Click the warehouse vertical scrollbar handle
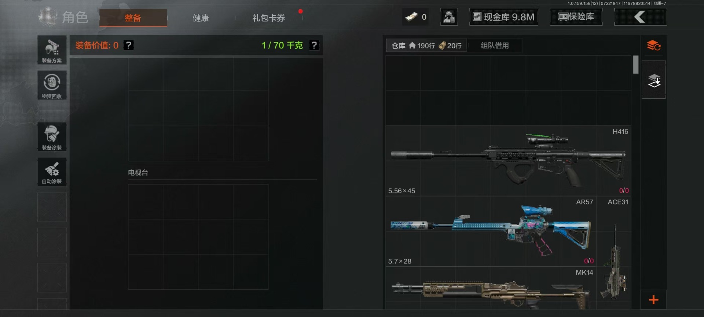This screenshot has height=317, width=704. (x=636, y=65)
